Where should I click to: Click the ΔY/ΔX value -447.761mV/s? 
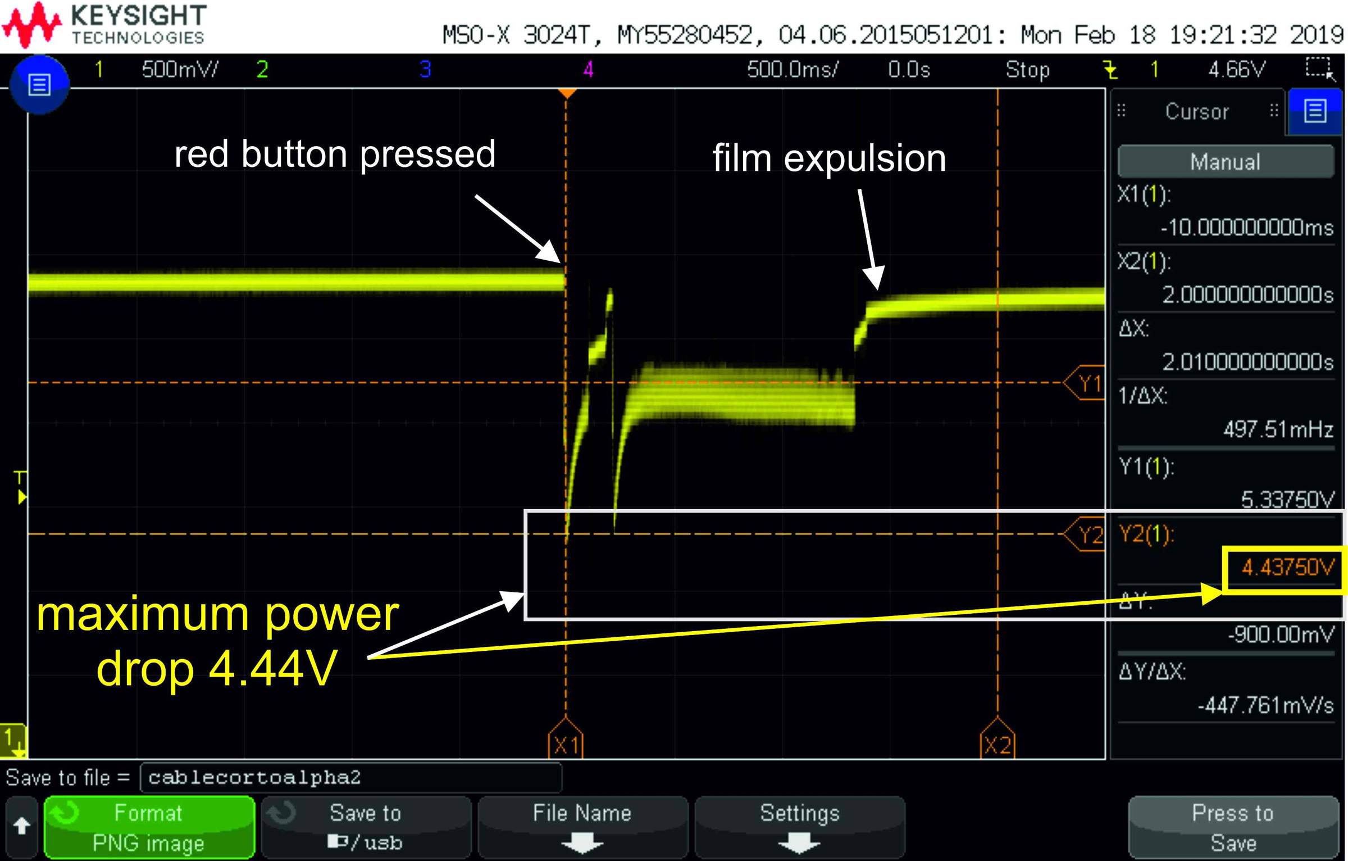(x=1265, y=705)
